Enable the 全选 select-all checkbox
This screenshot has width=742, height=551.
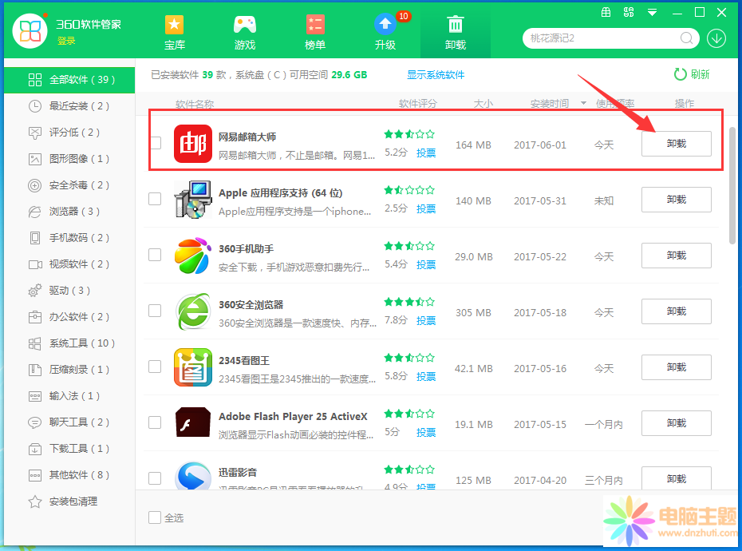point(155,517)
